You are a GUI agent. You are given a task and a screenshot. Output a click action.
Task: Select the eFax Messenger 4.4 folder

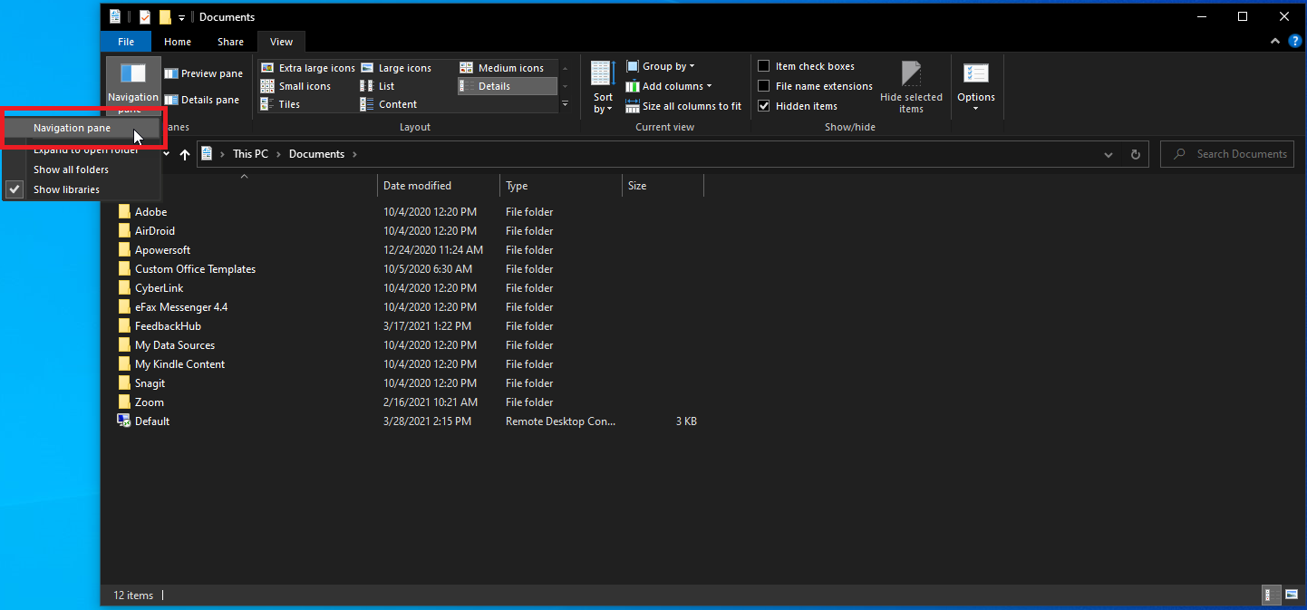tap(181, 307)
